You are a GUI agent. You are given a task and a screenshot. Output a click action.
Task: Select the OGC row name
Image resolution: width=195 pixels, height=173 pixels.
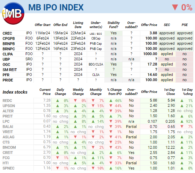(6, 64)
